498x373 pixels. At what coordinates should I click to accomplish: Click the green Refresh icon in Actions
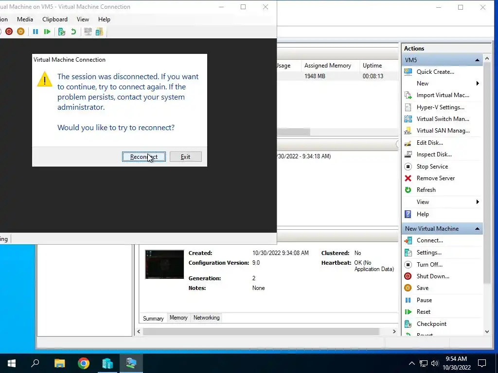pyautogui.click(x=408, y=190)
